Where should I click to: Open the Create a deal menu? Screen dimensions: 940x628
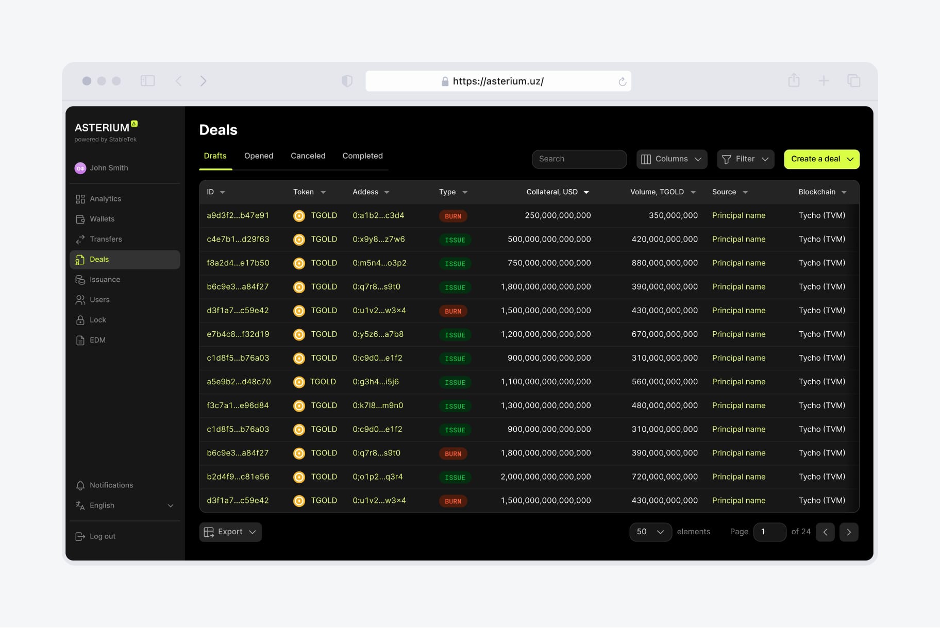click(821, 159)
